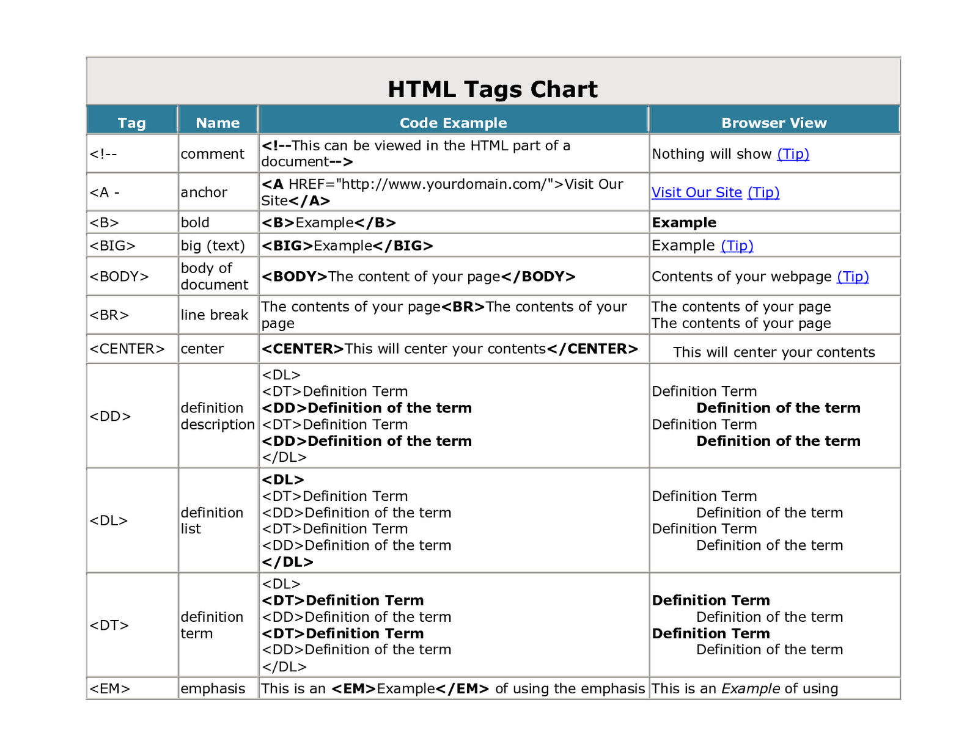Click 'Nothing will show' text
This screenshot has width=978, height=755.
(712, 154)
